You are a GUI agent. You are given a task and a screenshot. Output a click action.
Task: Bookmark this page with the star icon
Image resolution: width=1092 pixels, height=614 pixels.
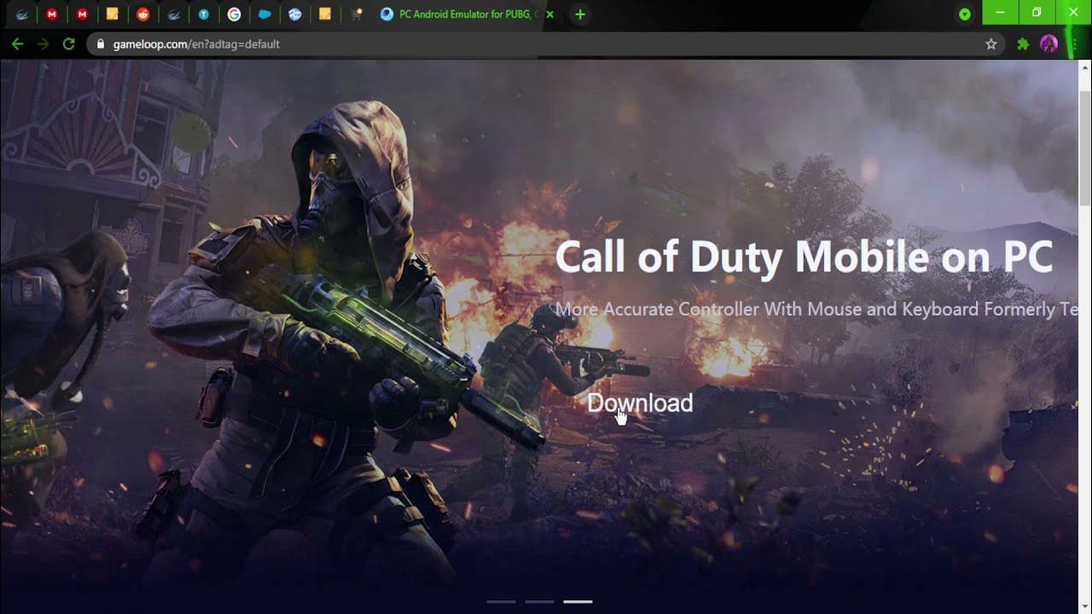tap(991, 43)
